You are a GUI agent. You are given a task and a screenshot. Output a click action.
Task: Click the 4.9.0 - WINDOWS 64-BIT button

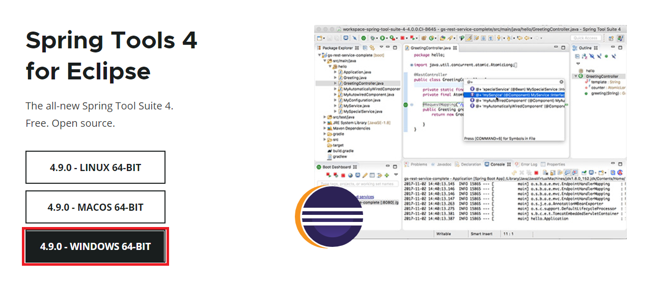click(95, 246)
